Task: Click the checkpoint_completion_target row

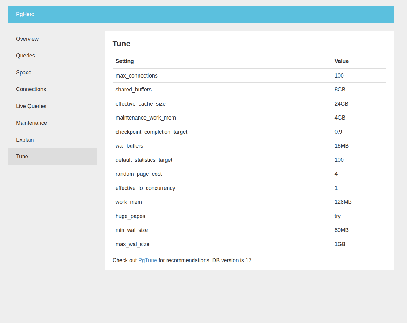Action: point(151,132)
